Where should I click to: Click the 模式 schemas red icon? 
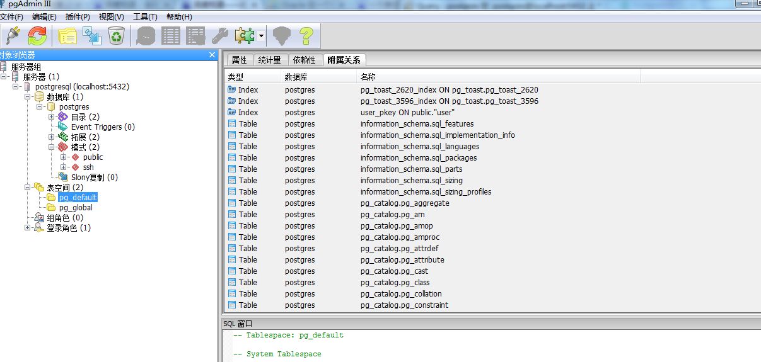click(x=63, y=147)
